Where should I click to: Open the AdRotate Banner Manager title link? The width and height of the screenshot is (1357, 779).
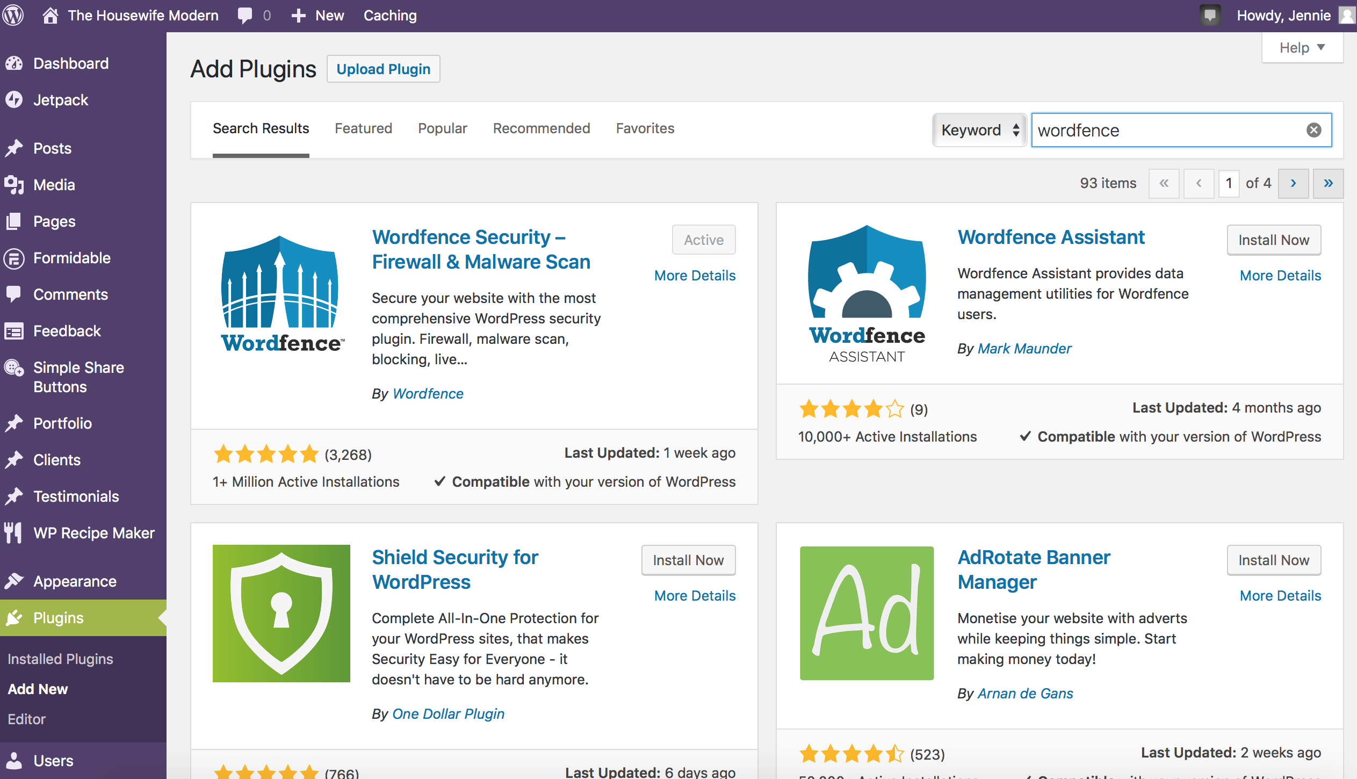tap(1034, 569)
